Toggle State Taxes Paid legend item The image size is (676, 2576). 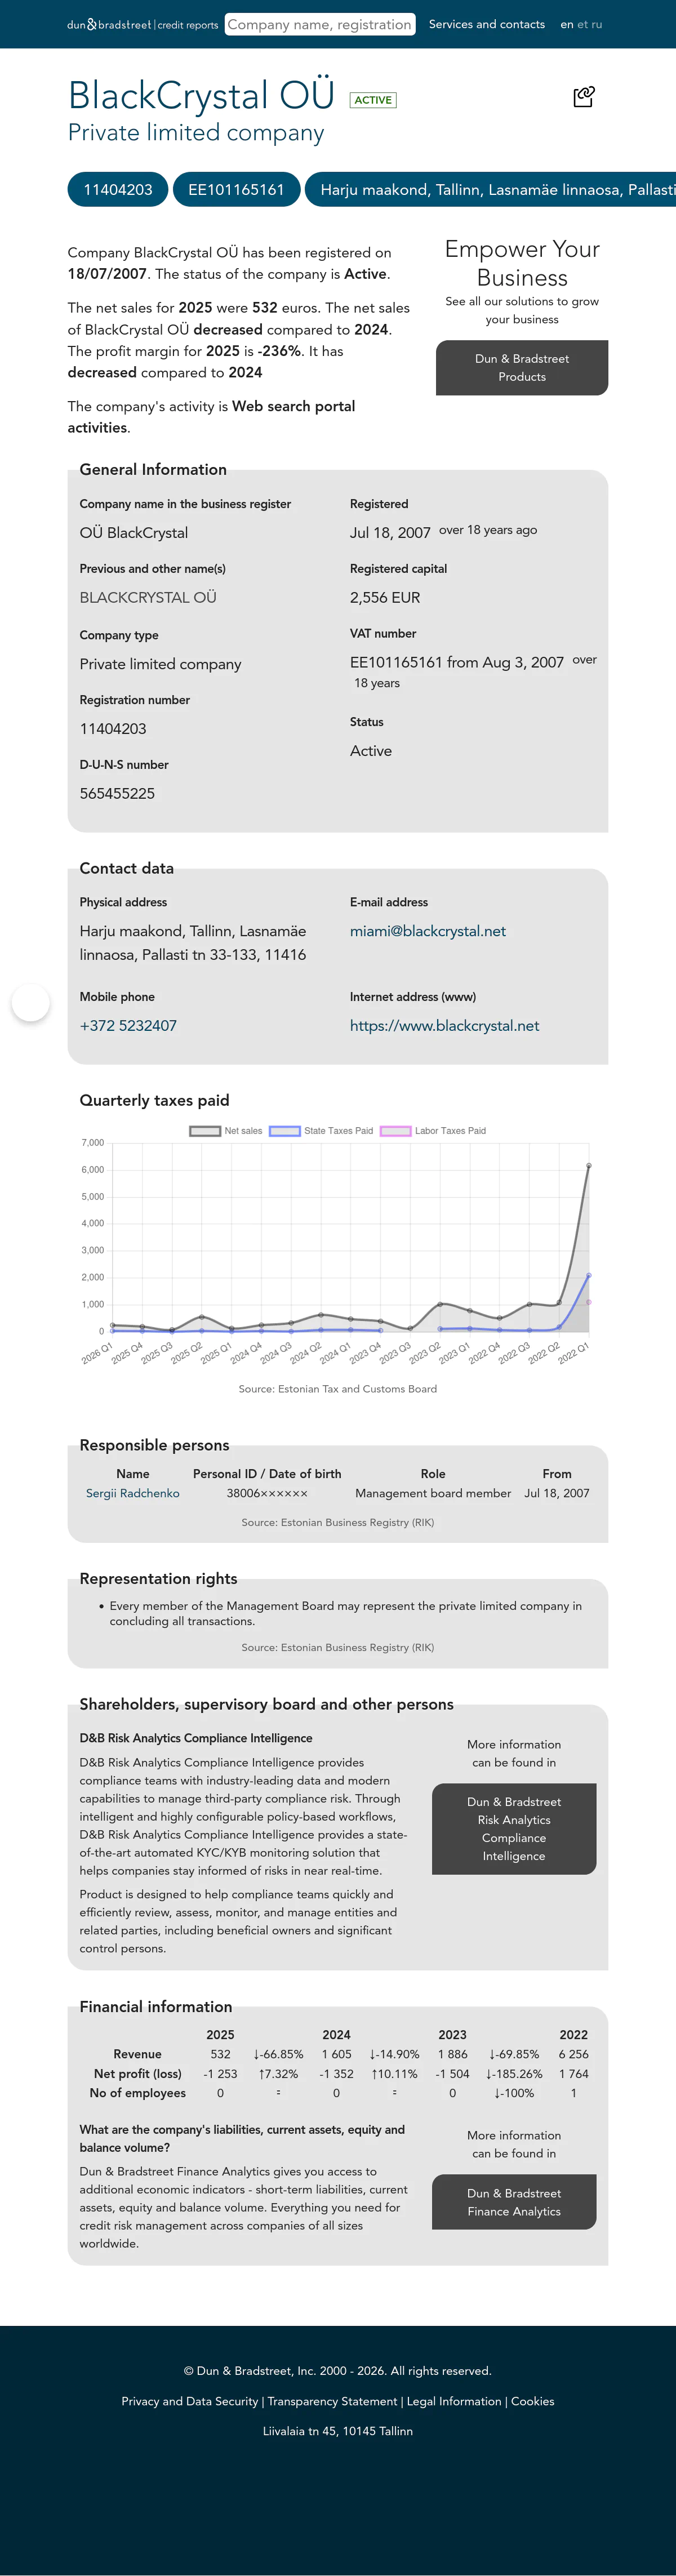[321, 1131]
